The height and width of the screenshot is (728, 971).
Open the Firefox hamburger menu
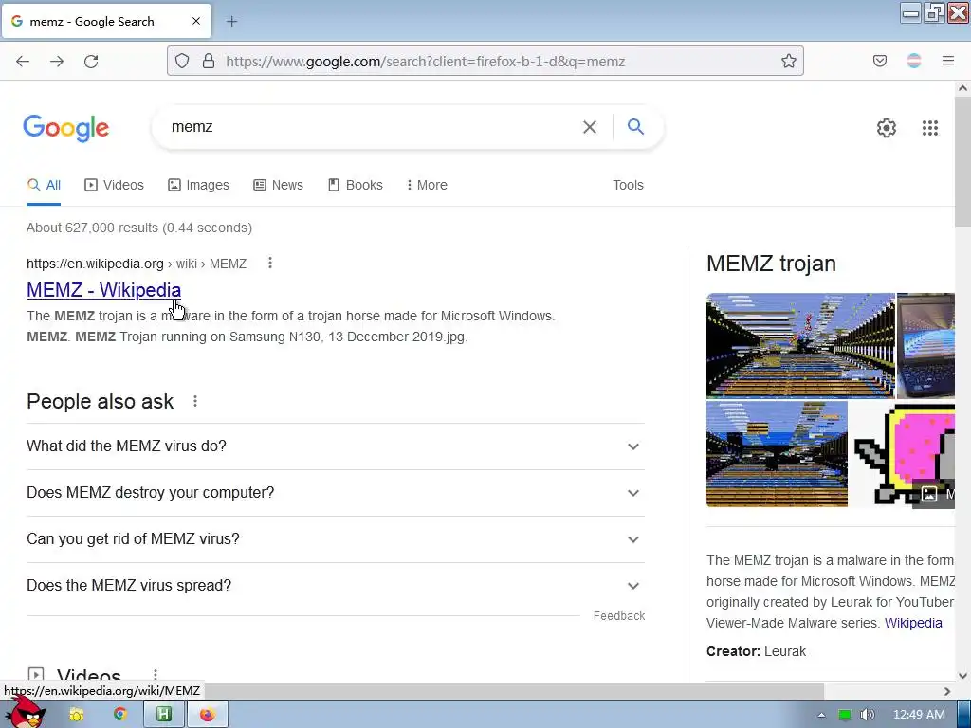pyautogui.click(x=948, y=61)
